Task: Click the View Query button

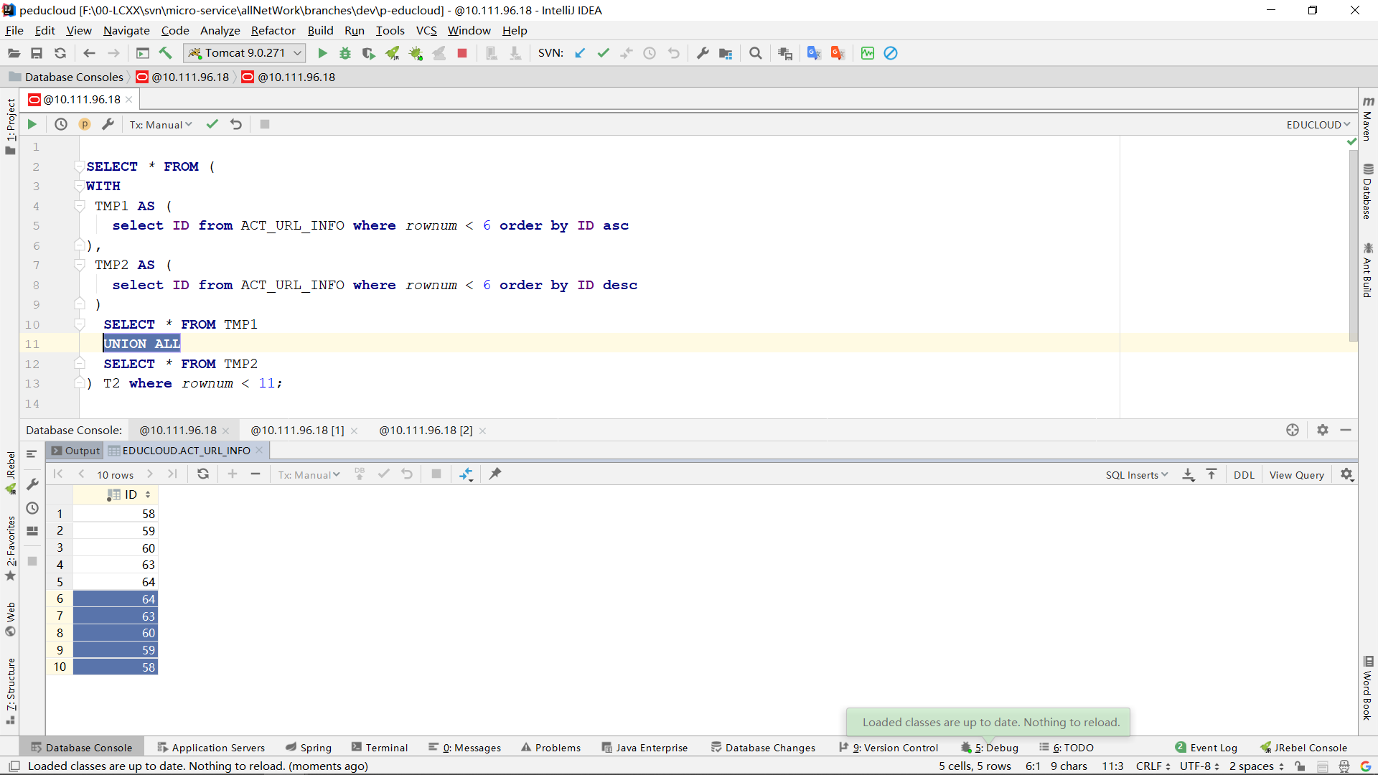Action: (1296, 475)
